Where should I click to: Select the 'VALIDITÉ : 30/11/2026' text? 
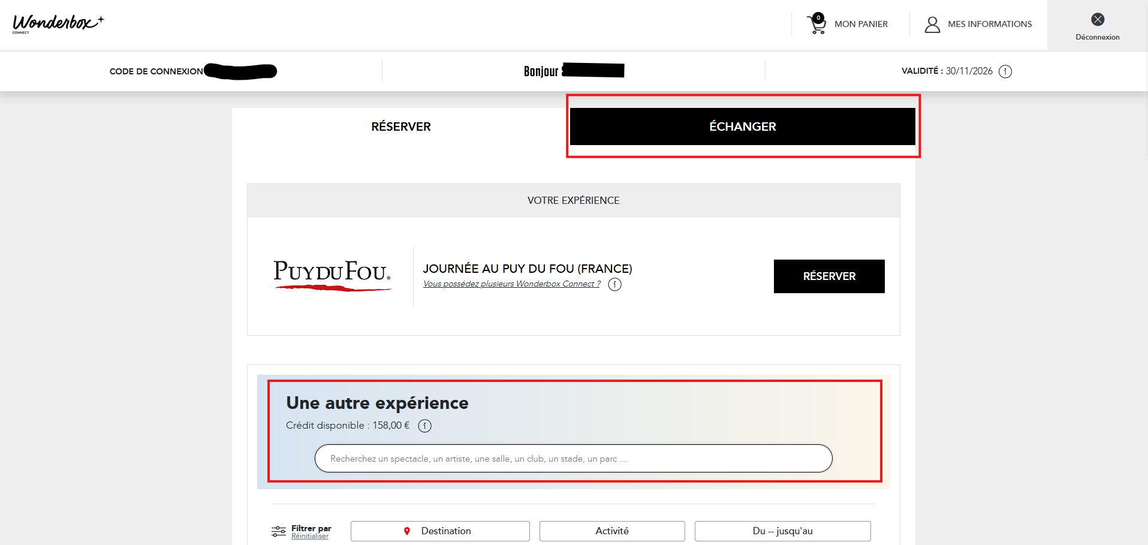(x=947, y=71)
